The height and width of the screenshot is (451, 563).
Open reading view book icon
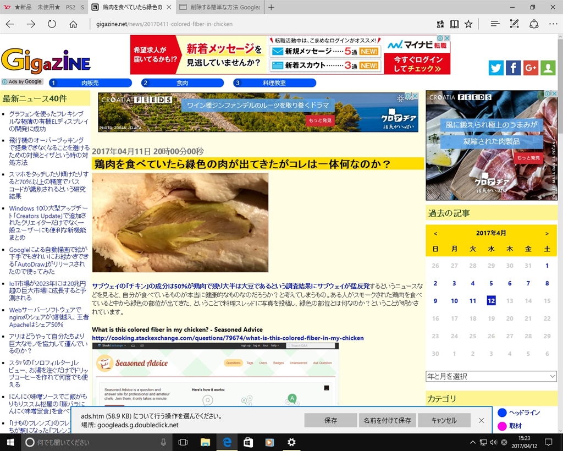tap(454, 24)
